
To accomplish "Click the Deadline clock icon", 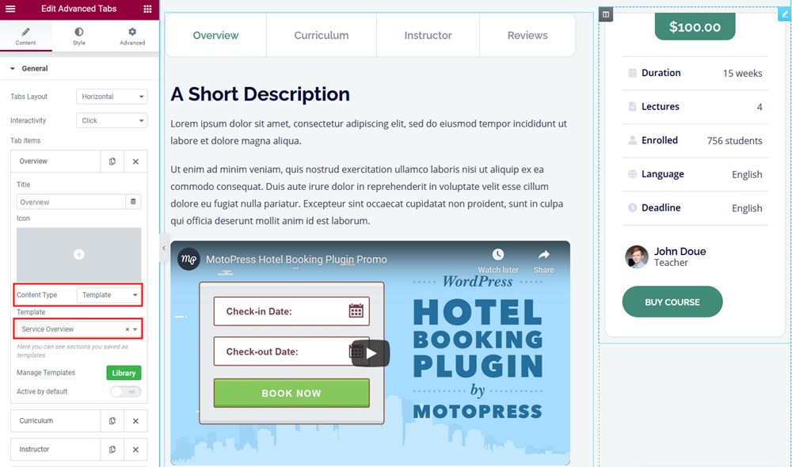I will click(x=632, y=207).
